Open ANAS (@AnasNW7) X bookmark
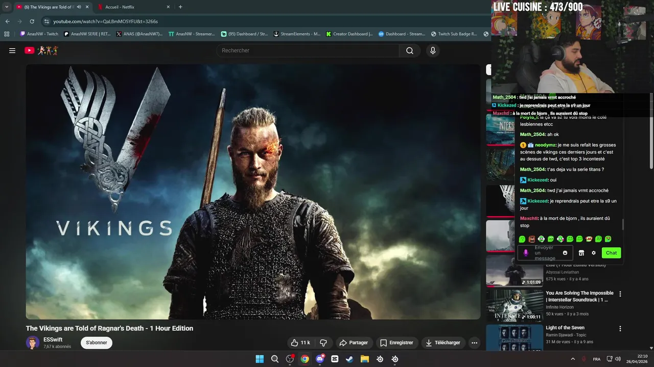This screenshot has width=654, height=367. click(139, 34)
